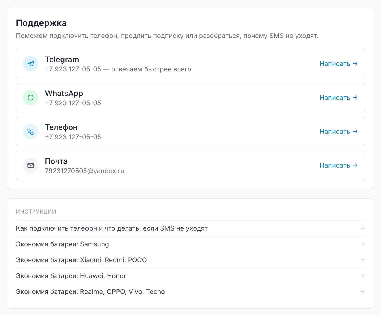The width and height of the screenshot is (381, 315).
Task: Click the Telegram paper-plane icon
Action: pyautogui.click(x=31, y=64)
